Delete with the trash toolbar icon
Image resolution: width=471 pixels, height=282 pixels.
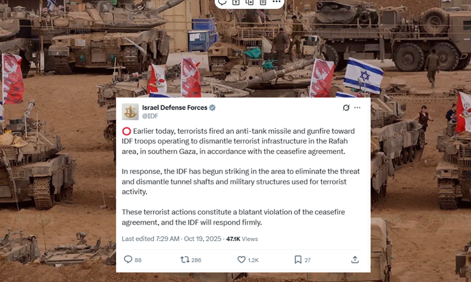click(x=263, y=2)
